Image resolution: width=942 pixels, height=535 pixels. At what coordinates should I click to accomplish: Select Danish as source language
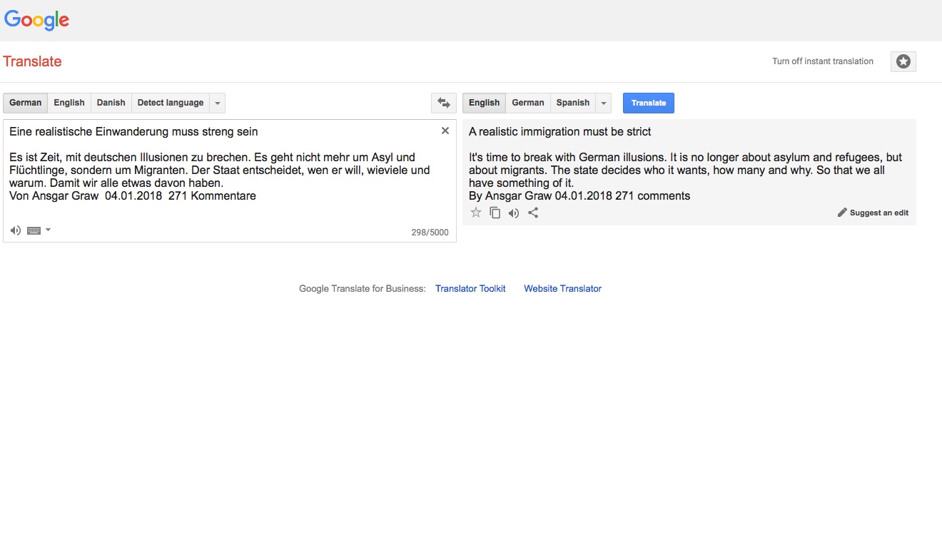click(111, 103)
